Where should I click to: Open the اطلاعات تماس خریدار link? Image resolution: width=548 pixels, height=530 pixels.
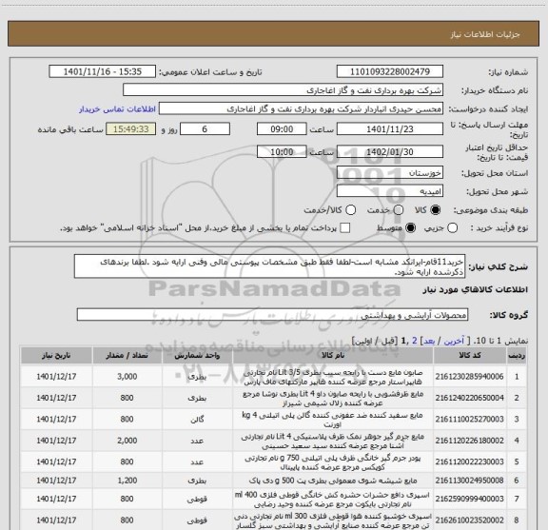point(117,109)
